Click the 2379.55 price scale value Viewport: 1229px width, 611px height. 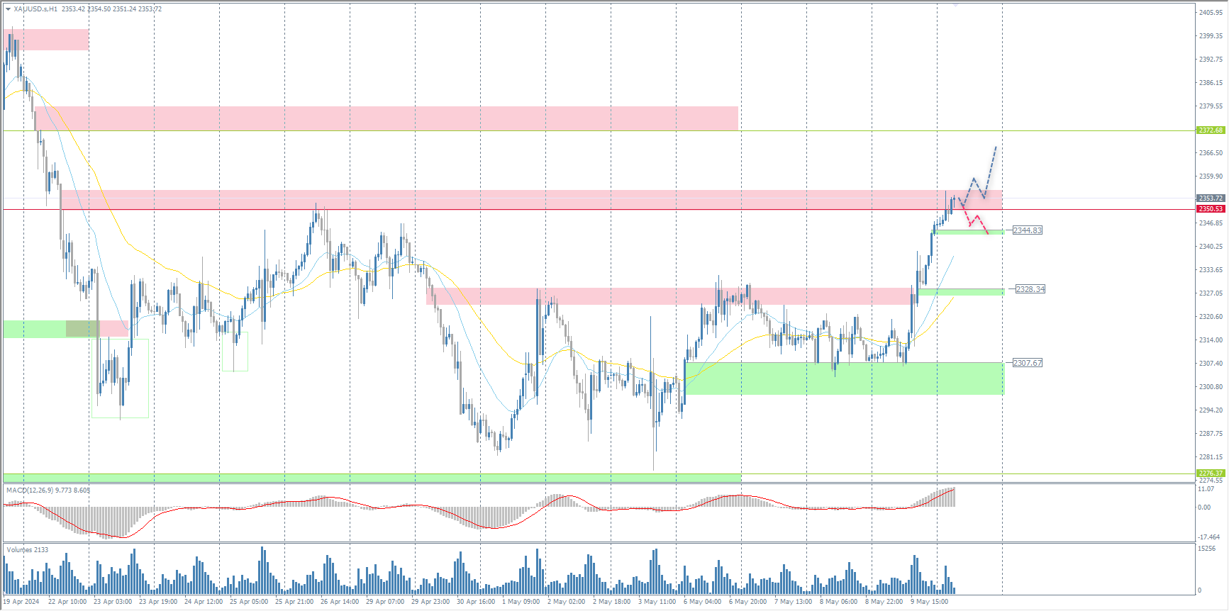pos(1211,106)
